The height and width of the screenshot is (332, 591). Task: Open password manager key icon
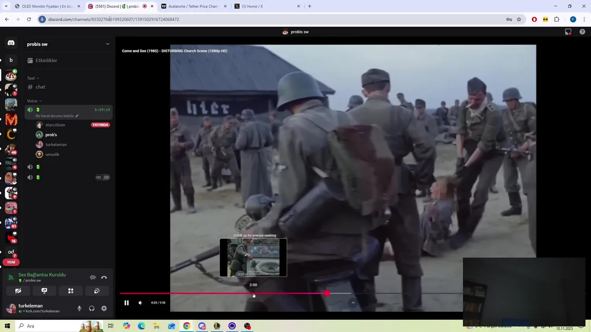pos(509,19)
